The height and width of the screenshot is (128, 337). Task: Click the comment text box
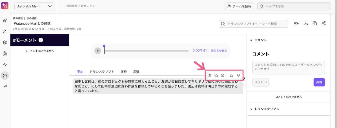tap(289, 68)
